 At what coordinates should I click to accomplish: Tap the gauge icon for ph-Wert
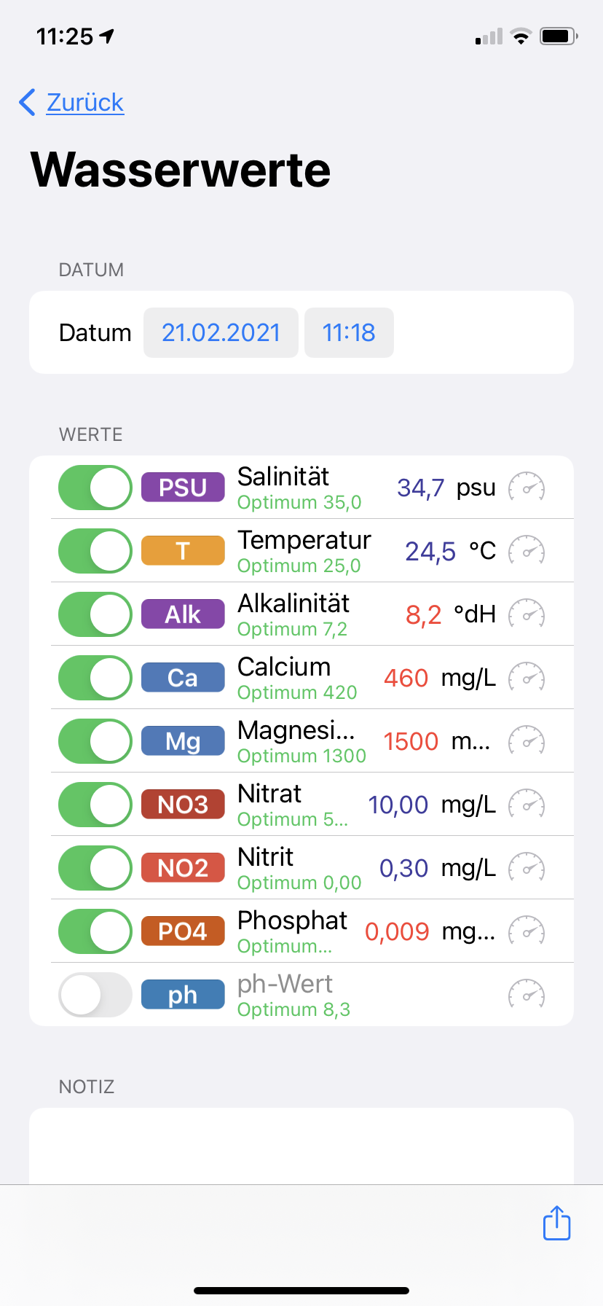tap(526, 995)
